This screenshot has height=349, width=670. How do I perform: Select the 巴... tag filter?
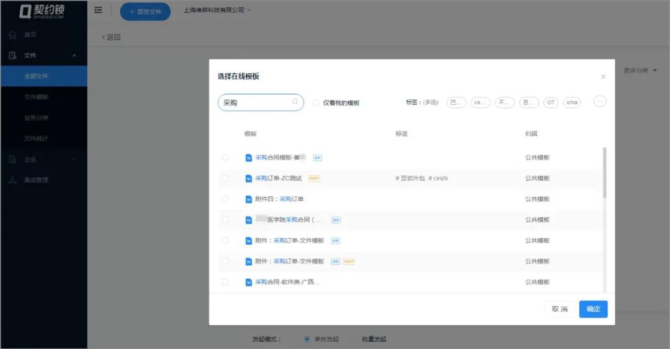coord(457,102)
